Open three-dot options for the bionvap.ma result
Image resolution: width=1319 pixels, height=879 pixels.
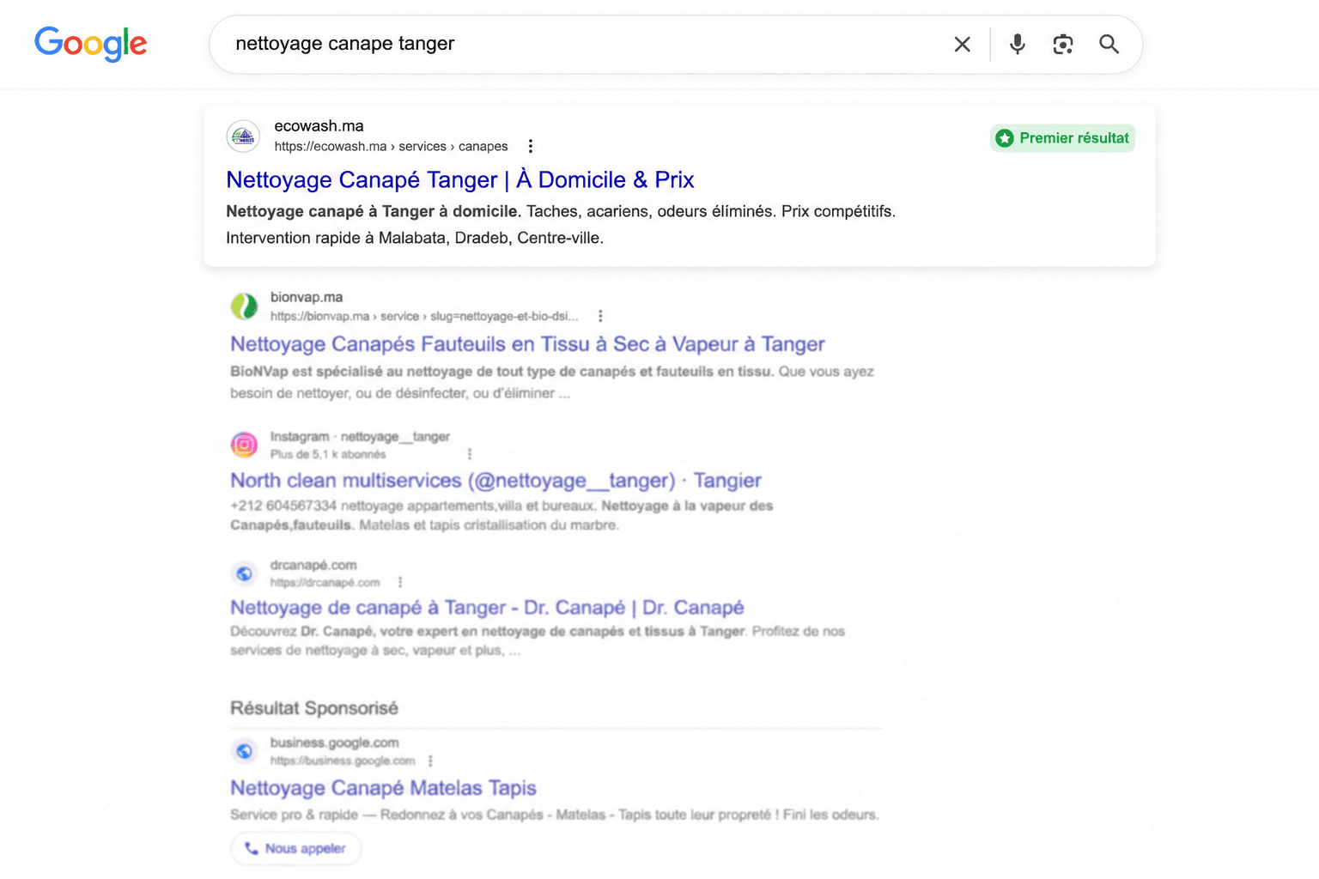coord(600,316)
